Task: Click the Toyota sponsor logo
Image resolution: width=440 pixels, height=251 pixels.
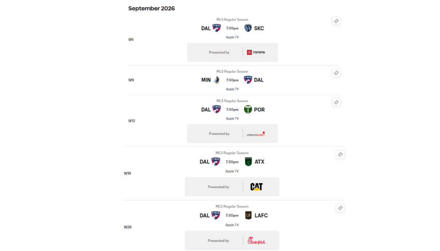Action: coord(256,52)
